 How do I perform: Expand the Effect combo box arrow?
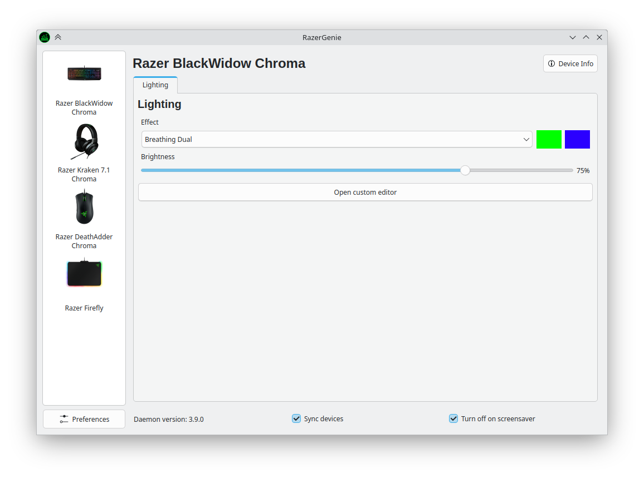pyautogui.click(x=526, y=139)
